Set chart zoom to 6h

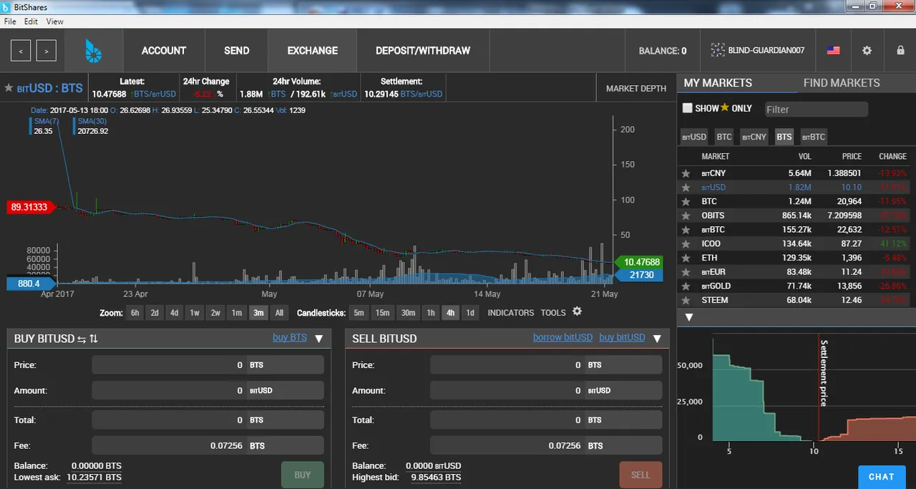[x=135, y=313]
